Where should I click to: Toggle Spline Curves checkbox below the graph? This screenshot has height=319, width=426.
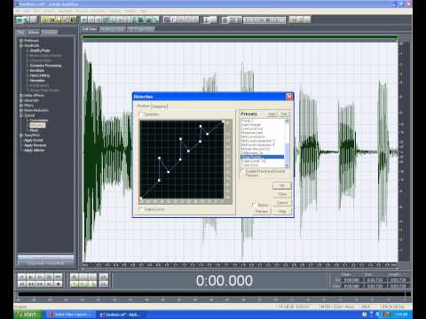pos(141,209)
